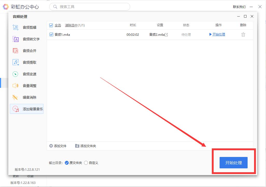Select the 音频剪辑 tool in the sidebar
The height and width of the screenshot is (187, 266).
[x=29, y=27]
